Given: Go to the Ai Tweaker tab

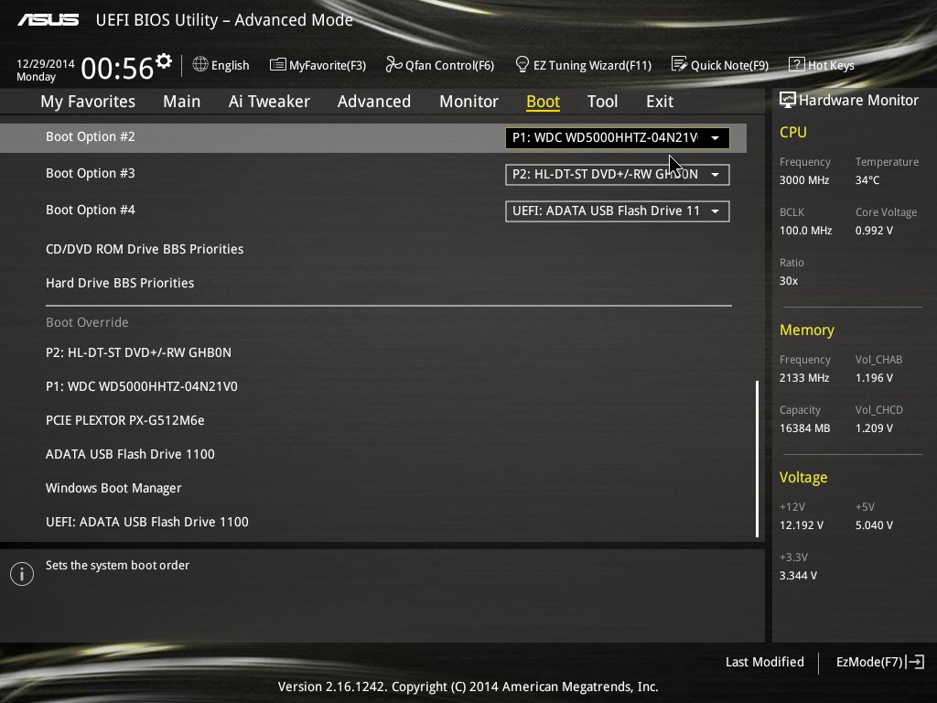Looking at the screenshot, I should pos(269,102).
